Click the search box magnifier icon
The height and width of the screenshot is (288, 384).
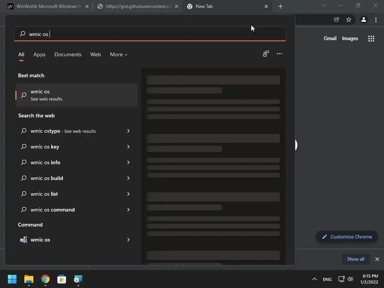click(22, 34)
